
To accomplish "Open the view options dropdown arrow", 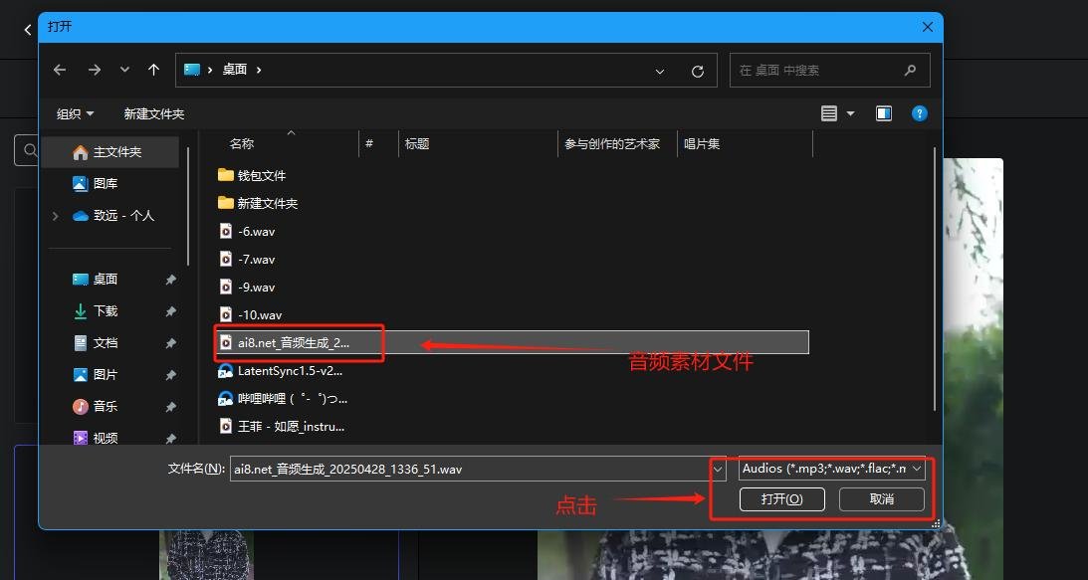I will coord(853,112).
